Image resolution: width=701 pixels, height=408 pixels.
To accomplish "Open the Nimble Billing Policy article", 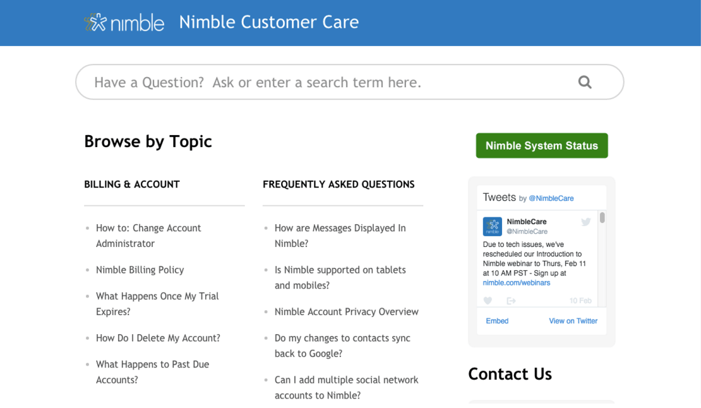I will point(140,270).
